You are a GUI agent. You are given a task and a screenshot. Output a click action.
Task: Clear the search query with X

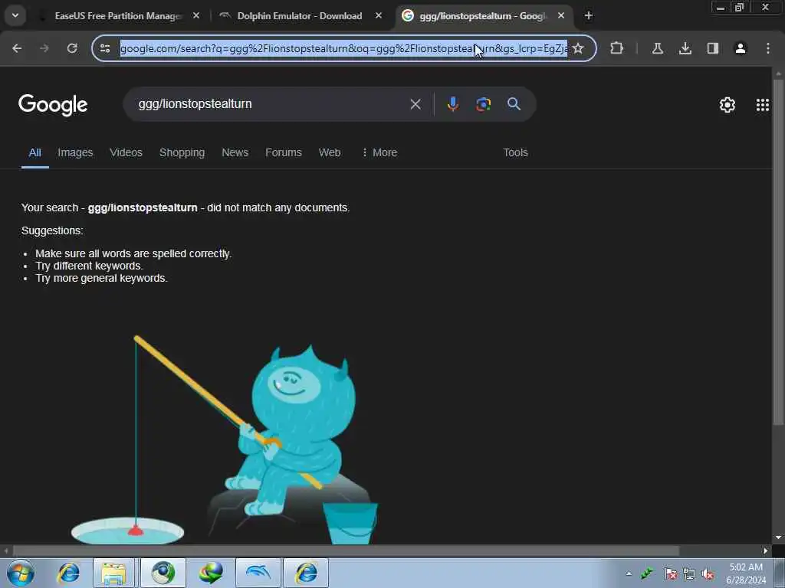415,104
